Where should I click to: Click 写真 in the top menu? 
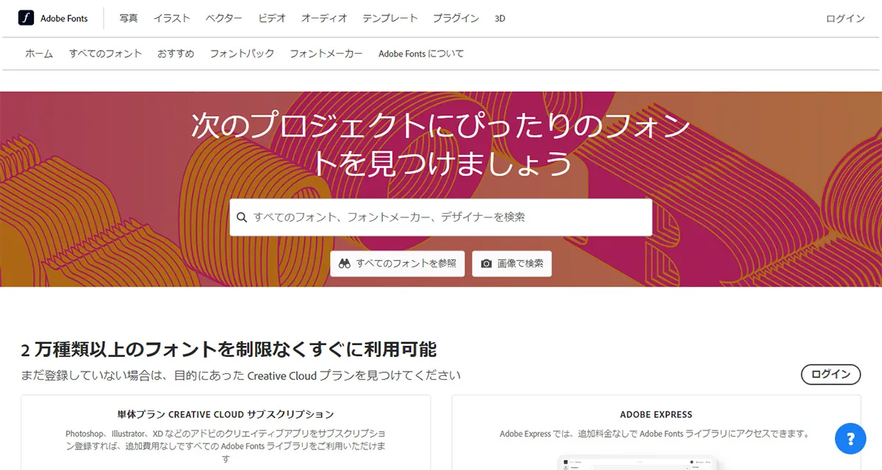pos(128,18)
